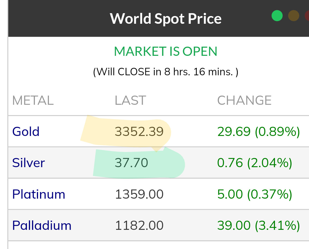This screenshot has height=249, width=309.
Task: Click the MARKET IS OPEN status text
Action: pyautogui.click(x=166, y=52)
